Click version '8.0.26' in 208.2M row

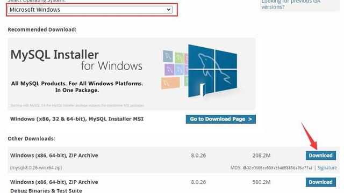(x=198, y=155)
